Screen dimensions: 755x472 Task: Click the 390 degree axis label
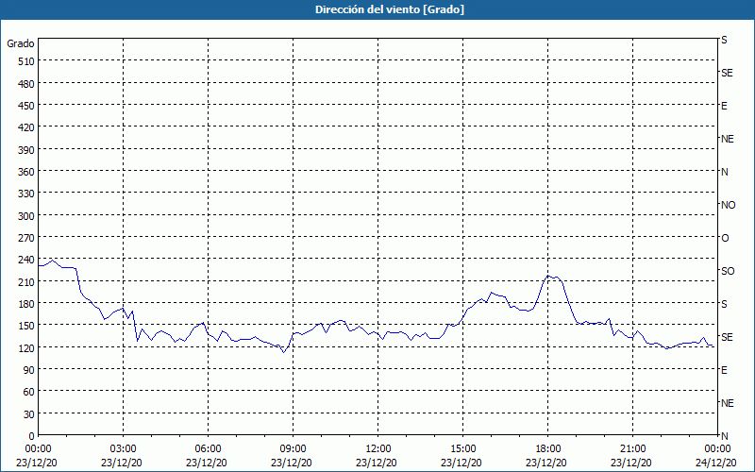(x=26, y=150)
